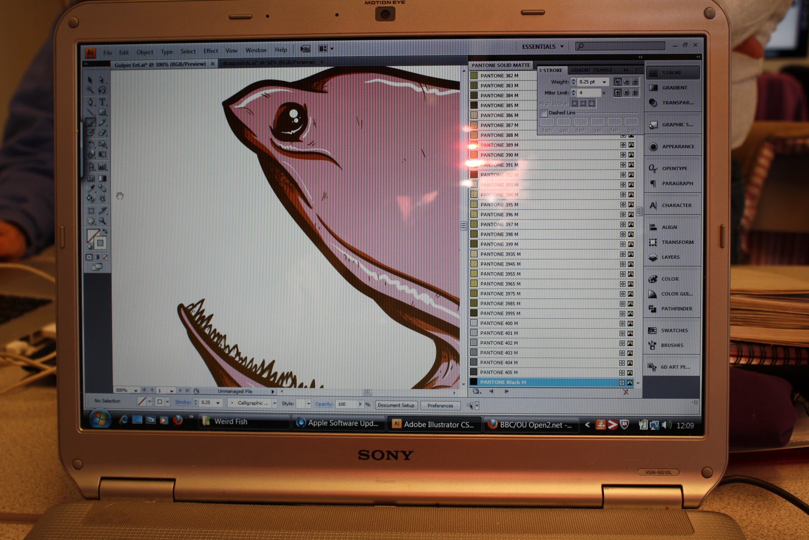Switch toolbox color mode to None
The height and width of the screenshot is (540, 809).
(x=105, y=257)
